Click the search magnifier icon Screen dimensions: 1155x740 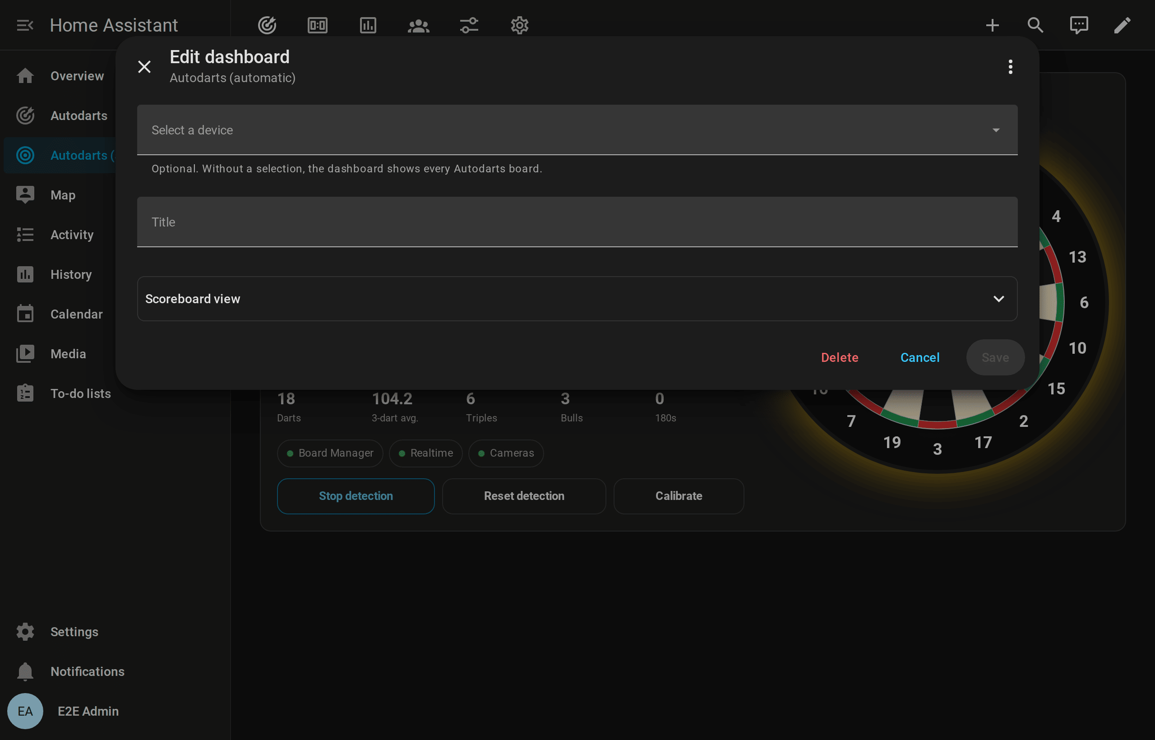click(1035, 25)
